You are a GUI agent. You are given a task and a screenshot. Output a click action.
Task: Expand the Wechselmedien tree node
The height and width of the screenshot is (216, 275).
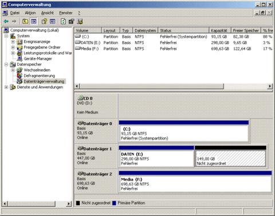point(13,70)
